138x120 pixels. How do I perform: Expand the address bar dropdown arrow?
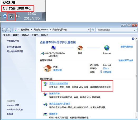(89, 30)
